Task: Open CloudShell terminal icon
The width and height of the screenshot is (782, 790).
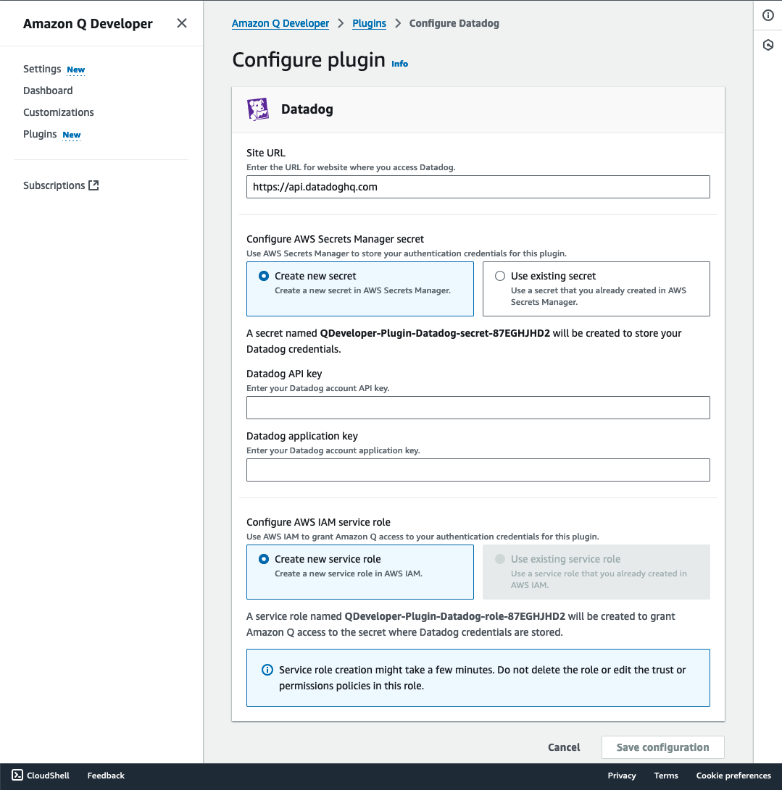Action: pyautogui.click(x=17, y=775)
